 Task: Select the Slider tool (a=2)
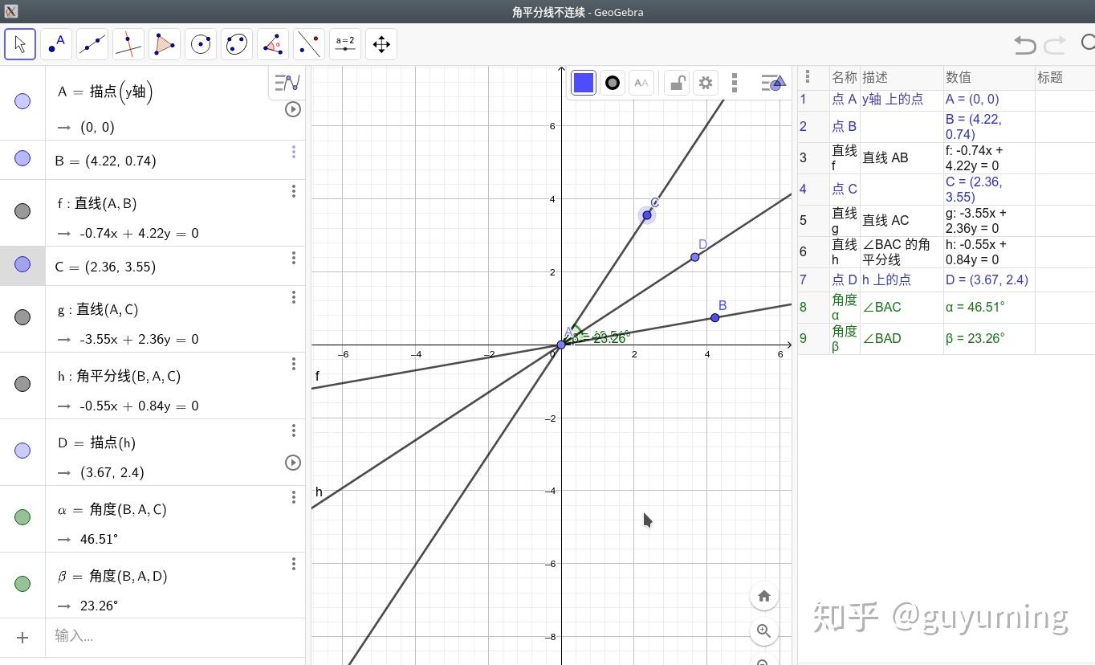pos(345,44)
